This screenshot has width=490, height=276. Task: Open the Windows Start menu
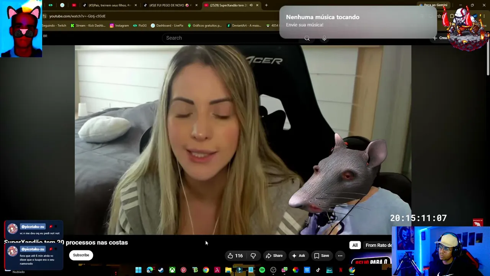coord(138,270)
